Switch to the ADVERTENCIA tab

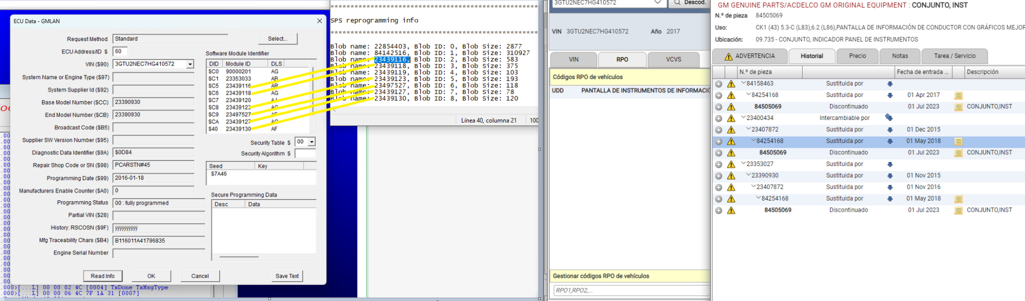pyautogui.click(x=749, y=56)
